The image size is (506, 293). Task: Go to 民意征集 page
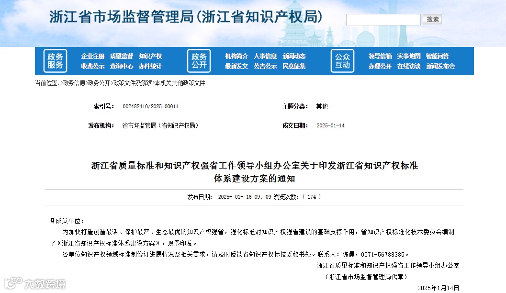[x=294, y=66]
